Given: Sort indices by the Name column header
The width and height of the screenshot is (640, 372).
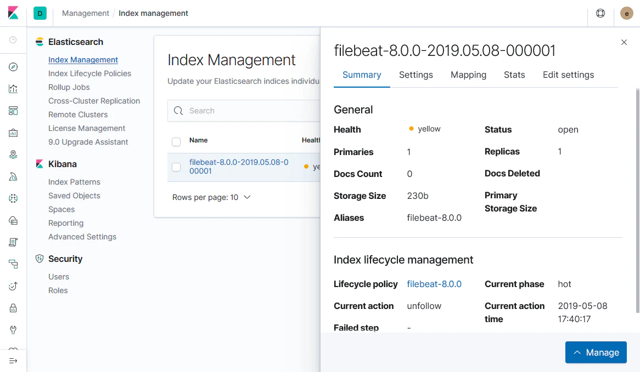Looking at the screenshot, I should click(198, 140).
